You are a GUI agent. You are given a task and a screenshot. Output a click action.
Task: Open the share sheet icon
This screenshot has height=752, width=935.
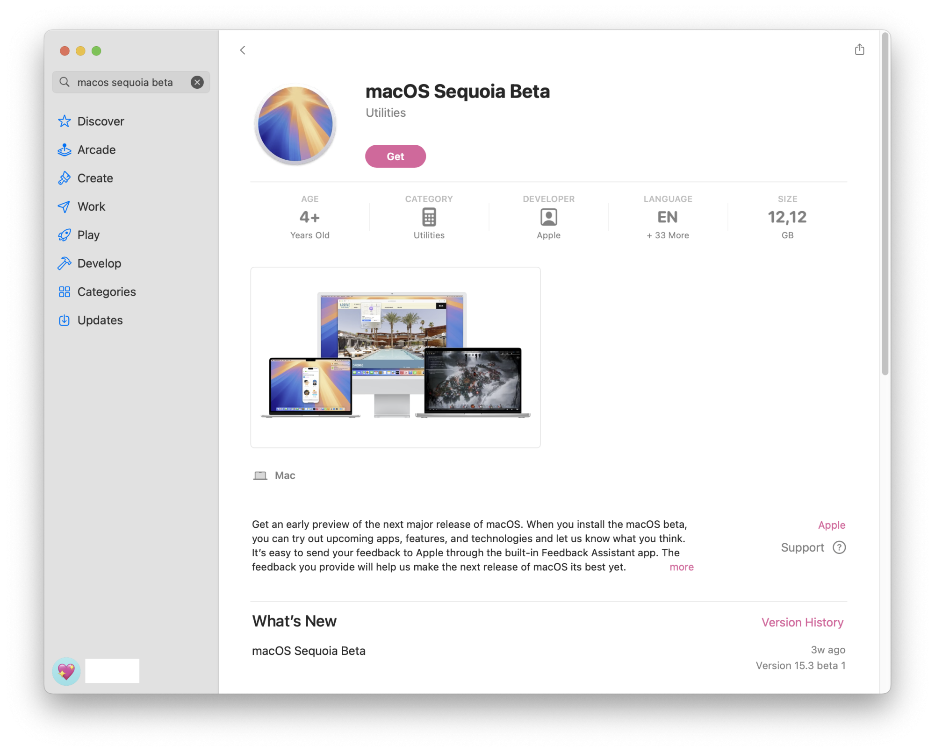click(x=859, y=50)
